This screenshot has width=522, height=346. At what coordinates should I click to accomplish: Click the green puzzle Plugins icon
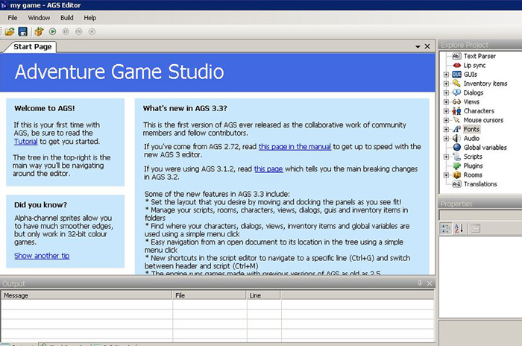click(456, 166)
